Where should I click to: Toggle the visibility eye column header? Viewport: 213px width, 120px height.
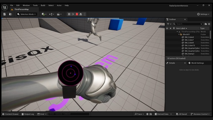[x=167, y=28]
